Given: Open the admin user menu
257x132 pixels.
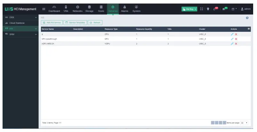Looking at the screenshot, I should point(246,9).
